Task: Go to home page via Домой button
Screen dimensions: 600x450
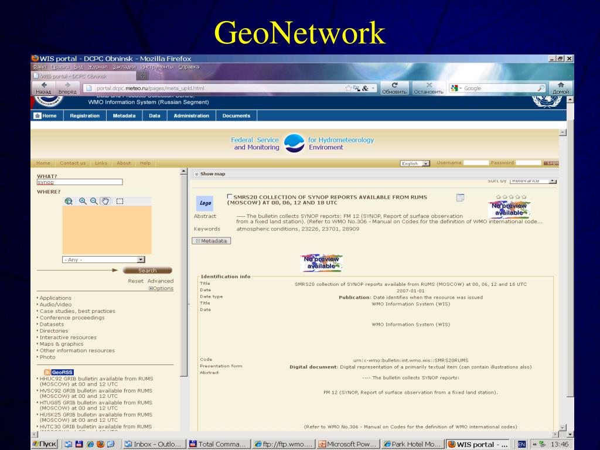Action: coord(561,88)
